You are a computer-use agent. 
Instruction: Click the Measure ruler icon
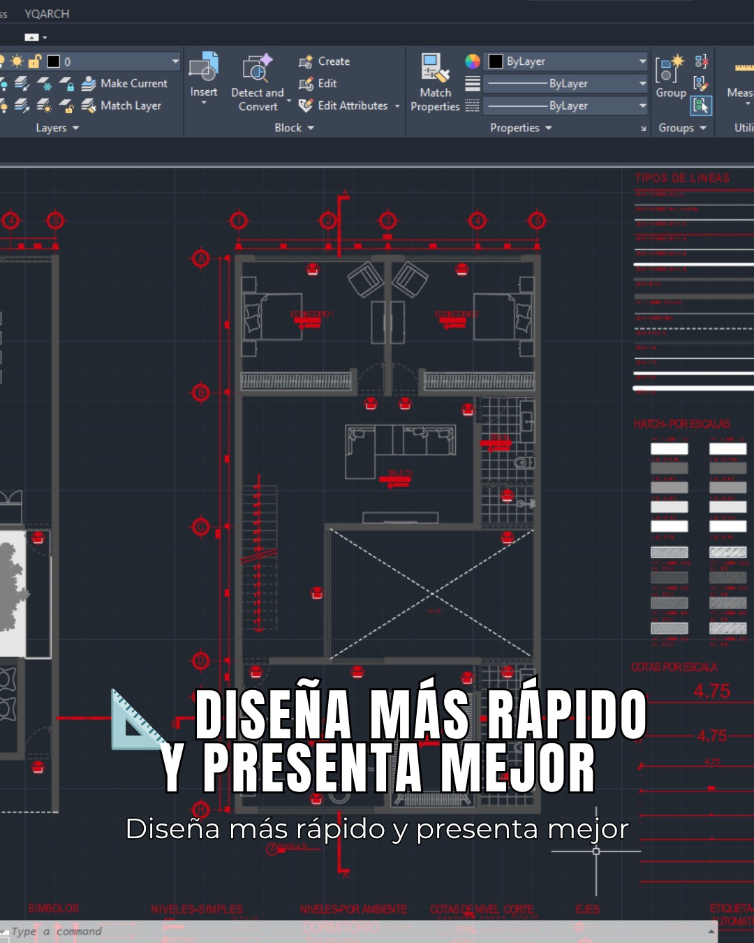744,68
